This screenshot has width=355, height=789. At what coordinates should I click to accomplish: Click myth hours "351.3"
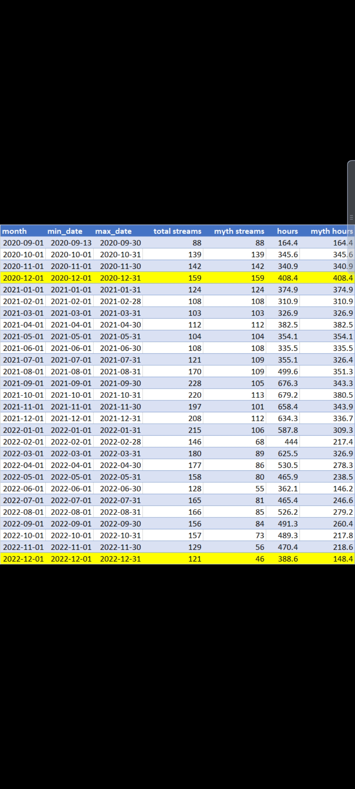coord(343,371)
